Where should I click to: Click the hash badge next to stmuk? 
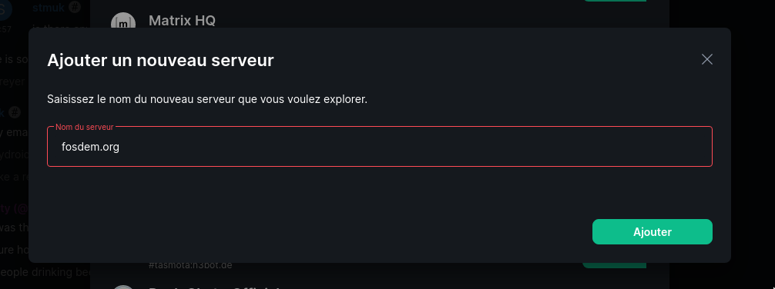tap(75, 6)
